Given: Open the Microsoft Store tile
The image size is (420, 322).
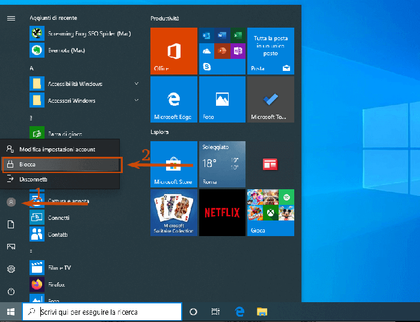Looking at the screenshot, I should (x=174, y=164).
